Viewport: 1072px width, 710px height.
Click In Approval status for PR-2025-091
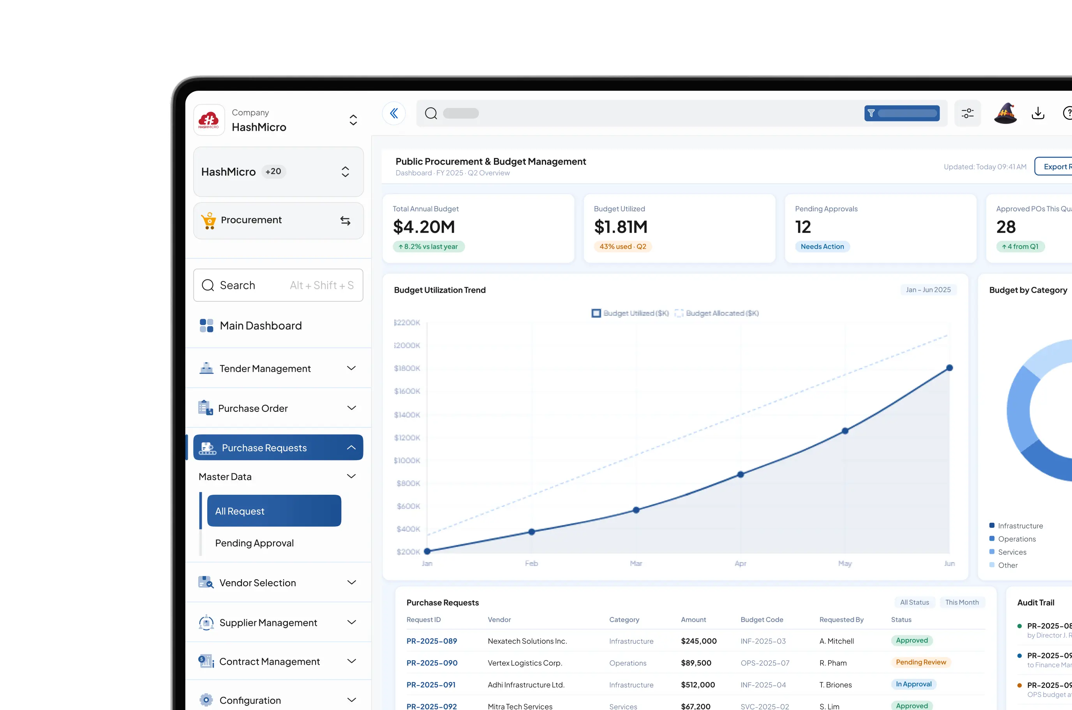tap(913, 684)
